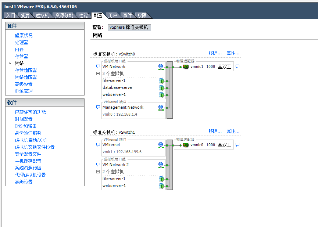318x227 pixels.
Task: Open the 摘要 tab
Action: [x=25, y=15]
